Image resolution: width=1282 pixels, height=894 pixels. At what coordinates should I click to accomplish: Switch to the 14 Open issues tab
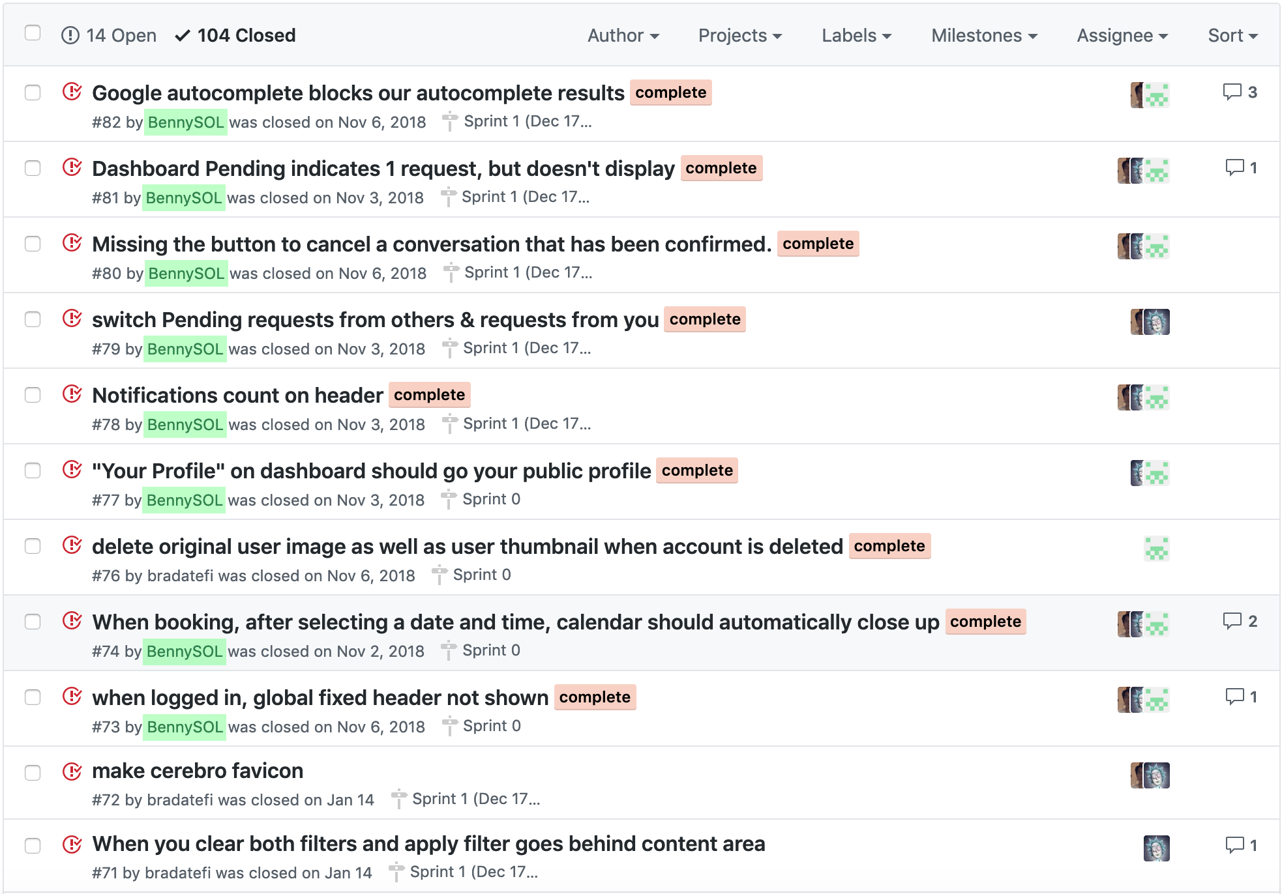110,36
